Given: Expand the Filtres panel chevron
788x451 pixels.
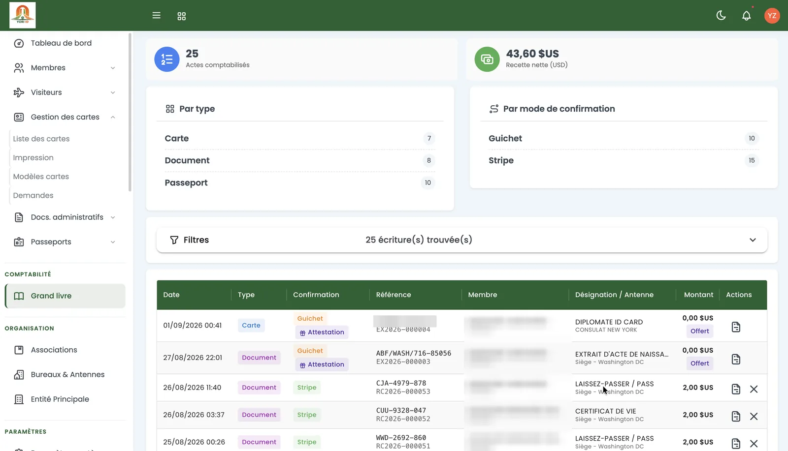Looking at the screenshot, I should (x=753, y=240).
